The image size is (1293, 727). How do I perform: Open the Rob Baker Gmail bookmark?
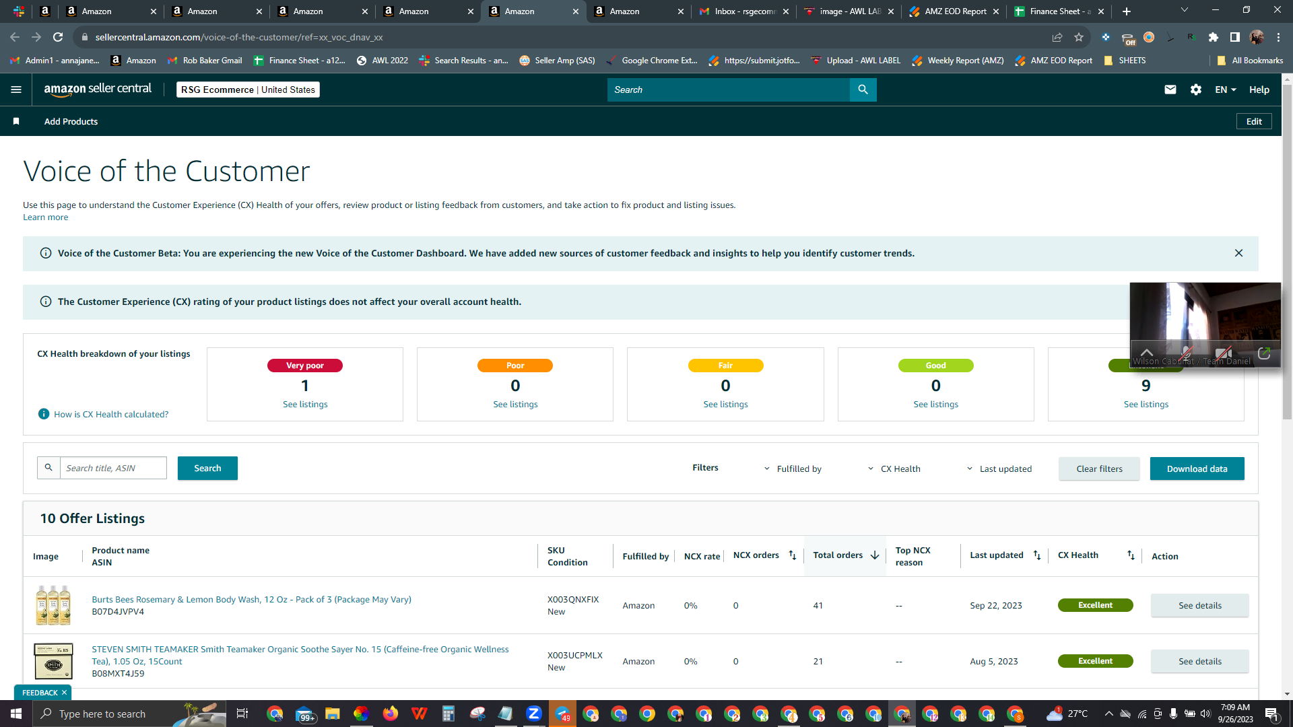[205, 61]
